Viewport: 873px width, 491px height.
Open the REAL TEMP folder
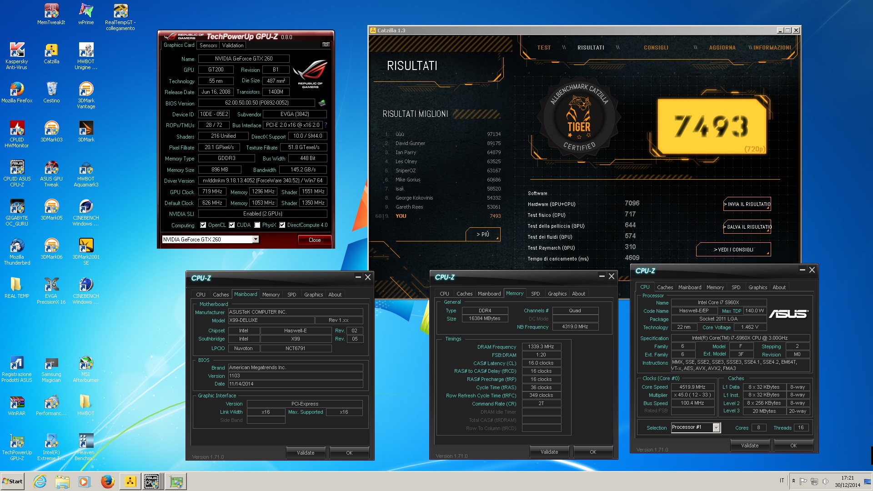[x=17, y=288]
